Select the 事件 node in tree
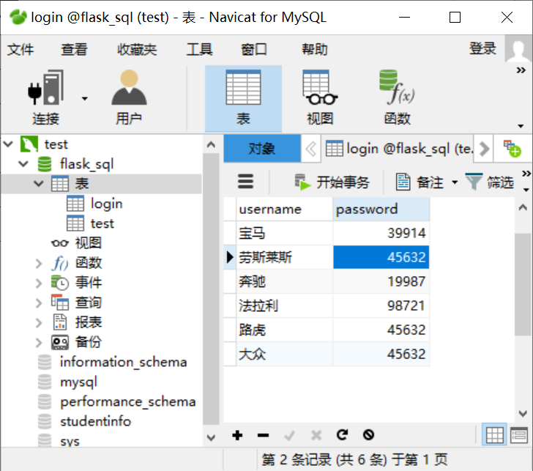Viewport: 533px width, 471px height. [89, 283]
